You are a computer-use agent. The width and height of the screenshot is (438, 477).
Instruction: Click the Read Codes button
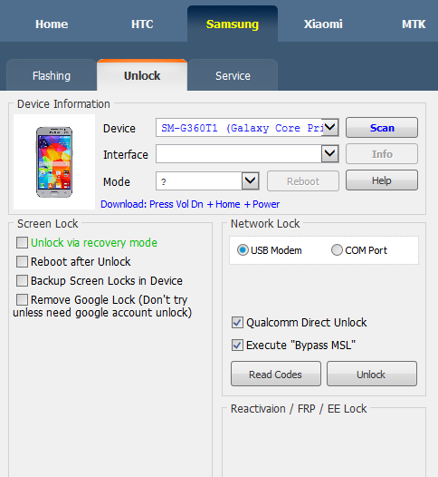[x=276, y=374]
